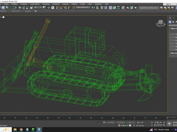Open Create panel plus tab
This screenshot has width=177, height=132.
click(170, 18)
